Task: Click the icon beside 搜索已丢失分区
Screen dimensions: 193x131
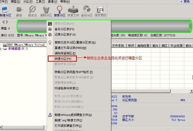Action: (x=50, y=42)
